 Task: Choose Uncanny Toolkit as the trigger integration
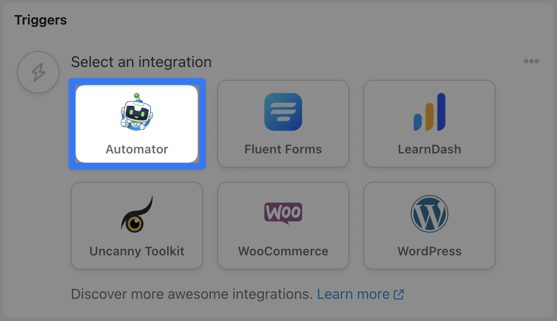coord(137,226)
